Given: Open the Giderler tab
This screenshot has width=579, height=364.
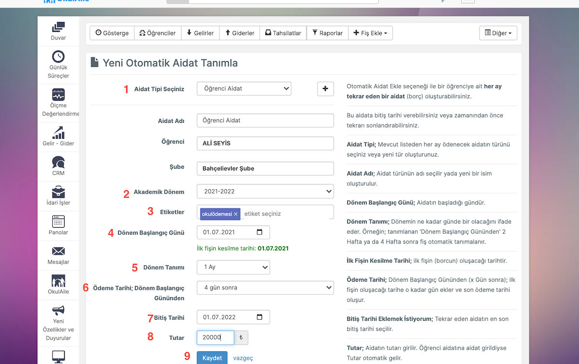Looking at the screenshot, I should pos(240,33).
